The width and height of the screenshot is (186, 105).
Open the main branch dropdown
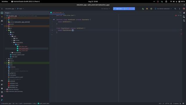[x=20, y=9]
